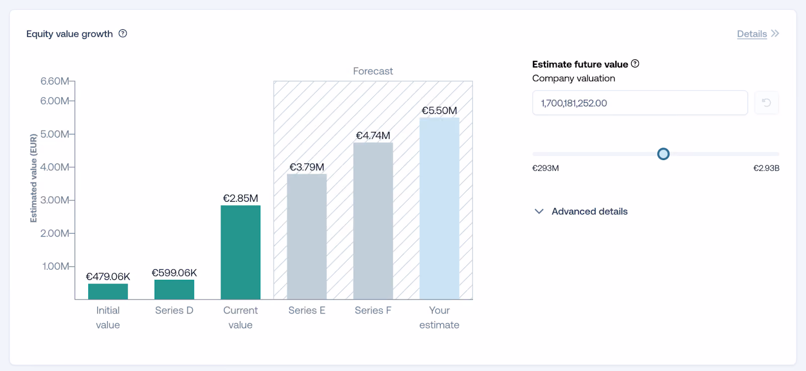This screenshot has width=806, height=371.
Task: Click the Initial value axis label
Action: pyautogui.click(x=108, y=318)
